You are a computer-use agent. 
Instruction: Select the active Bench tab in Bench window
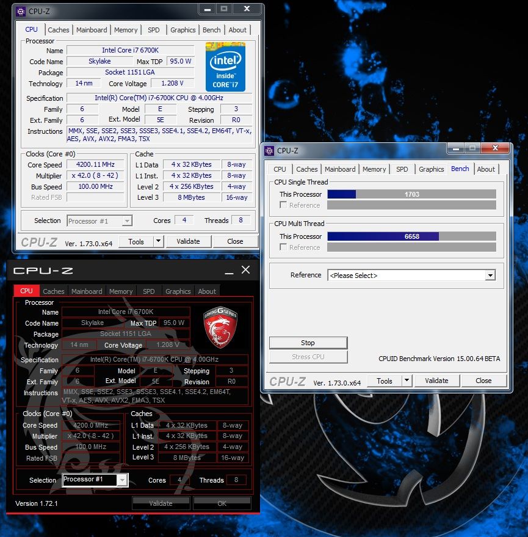460,169
